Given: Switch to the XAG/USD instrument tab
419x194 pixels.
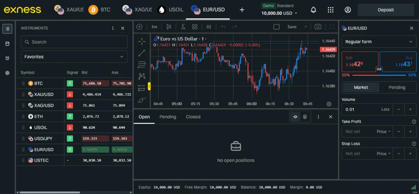Looking at the screenshot, I should 137,10.
